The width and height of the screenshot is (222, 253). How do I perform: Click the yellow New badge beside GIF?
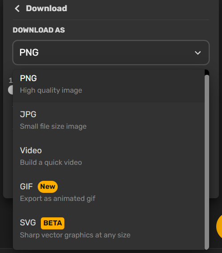pos(48,187)
